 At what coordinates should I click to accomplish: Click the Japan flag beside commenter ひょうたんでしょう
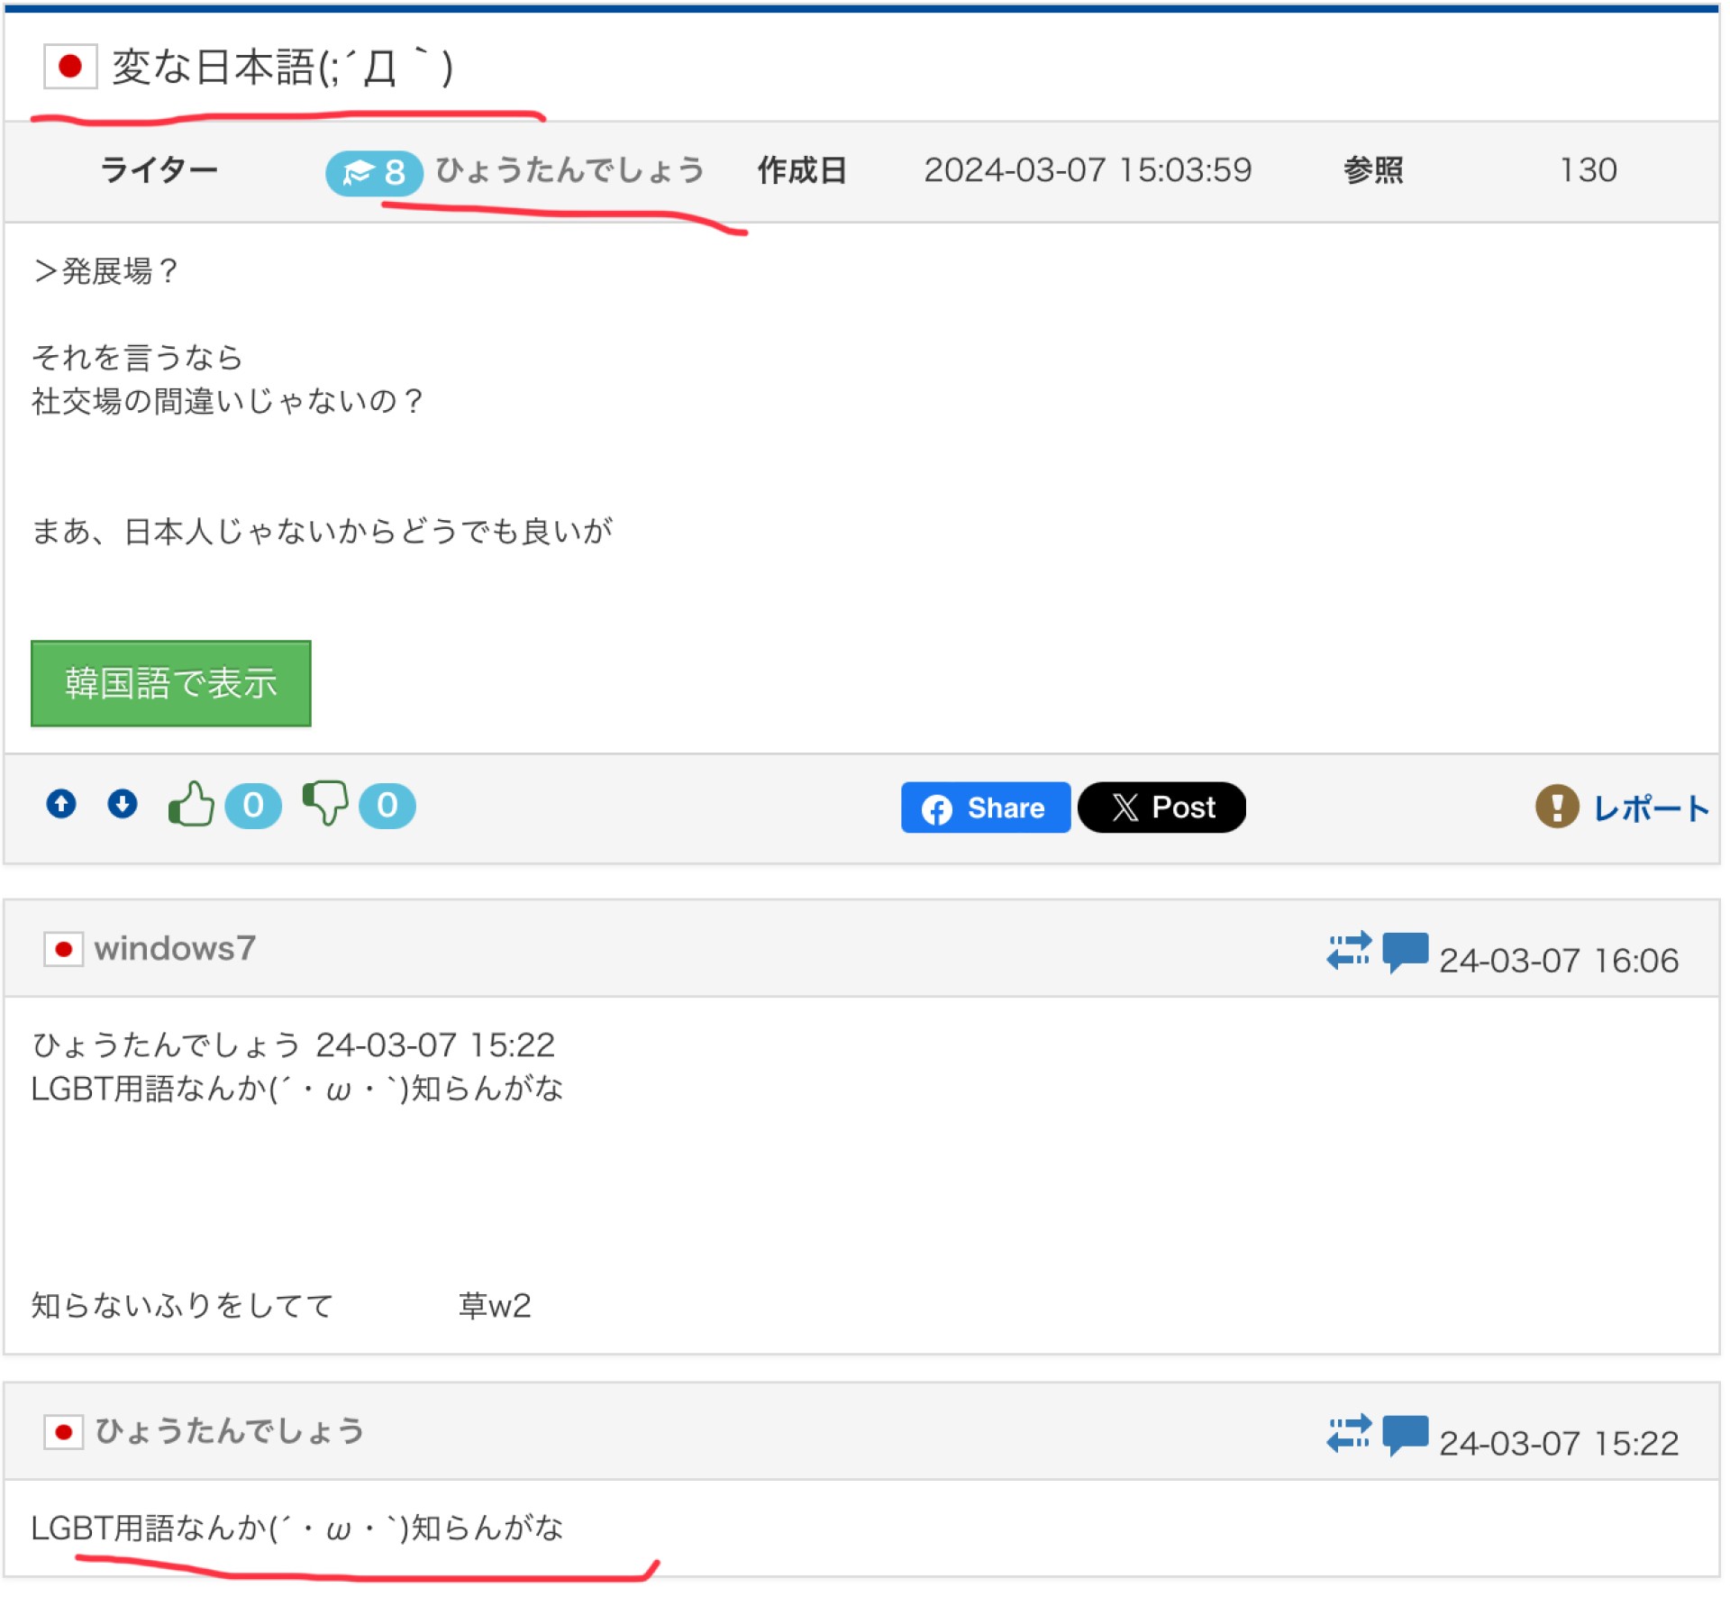click(x=63, y=1432)
